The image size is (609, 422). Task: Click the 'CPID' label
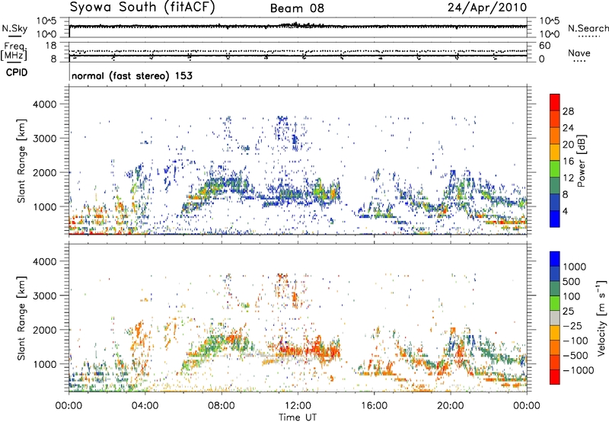(x=17, y=72)
